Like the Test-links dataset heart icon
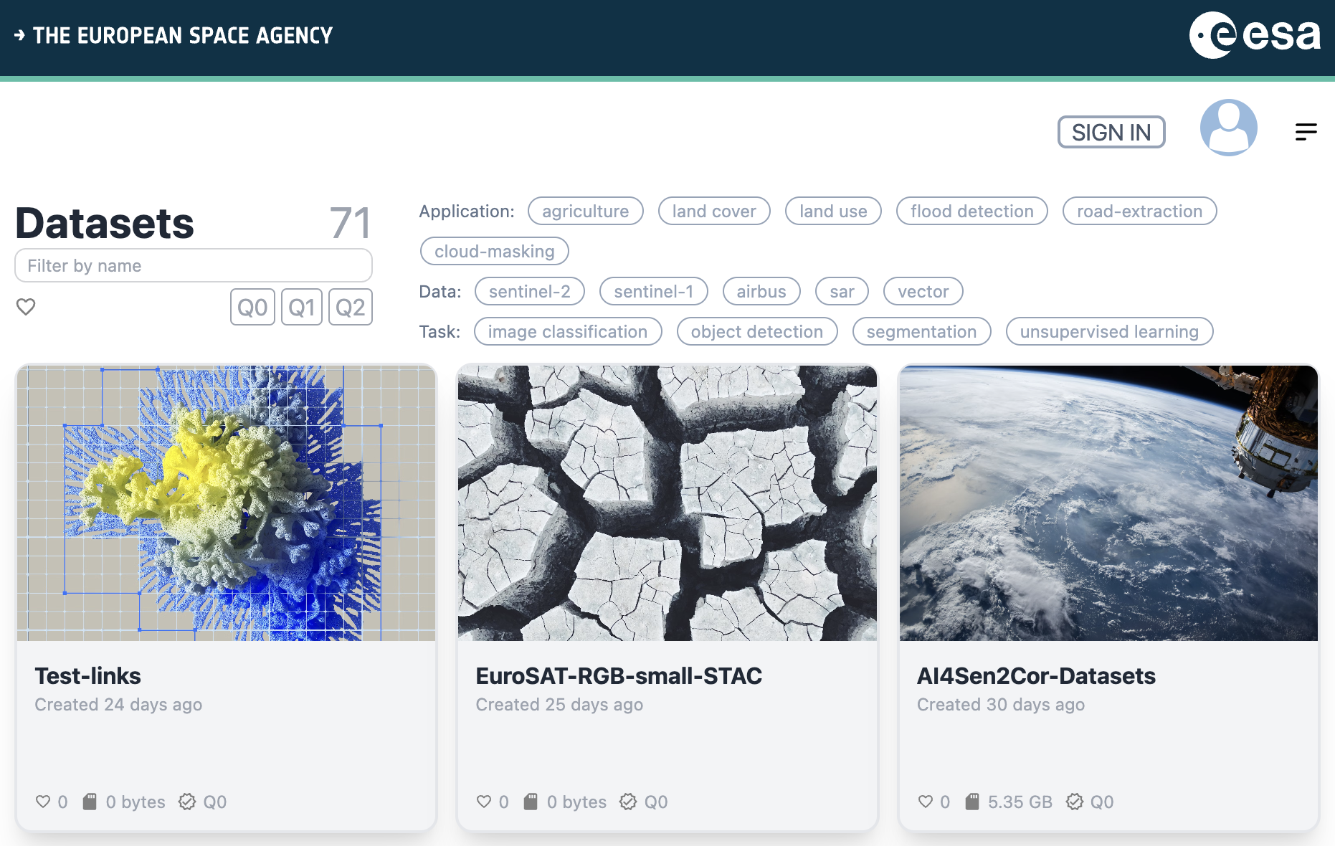 [x=43, y=802]
